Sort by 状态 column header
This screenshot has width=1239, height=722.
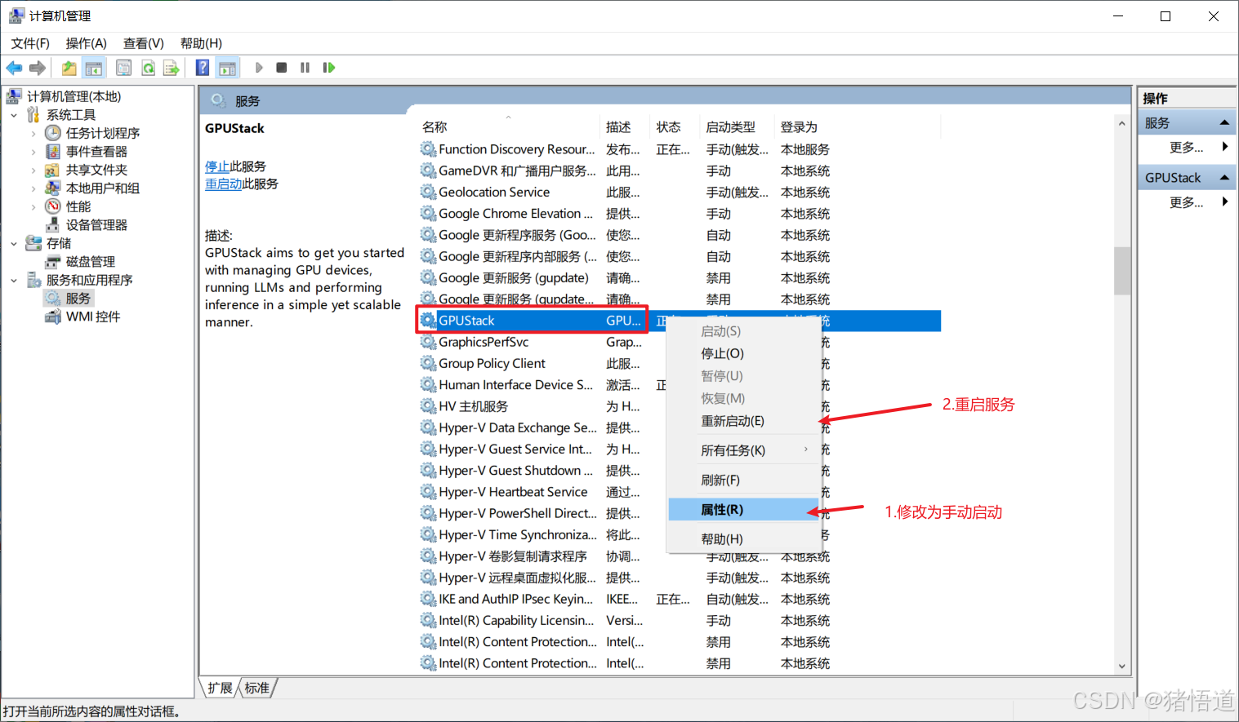coord(675,127)
